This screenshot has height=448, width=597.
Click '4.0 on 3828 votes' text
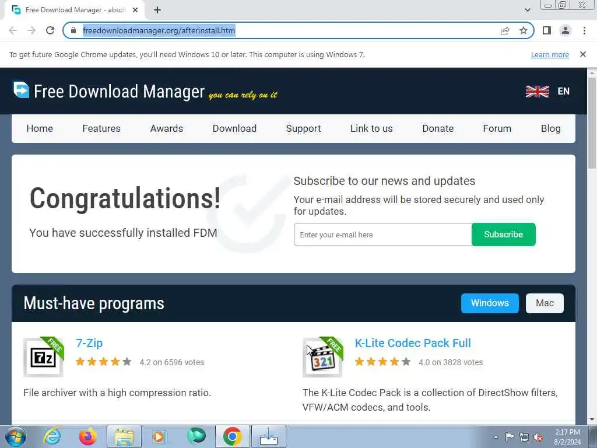pyautogui.click(x=451, y=362)
